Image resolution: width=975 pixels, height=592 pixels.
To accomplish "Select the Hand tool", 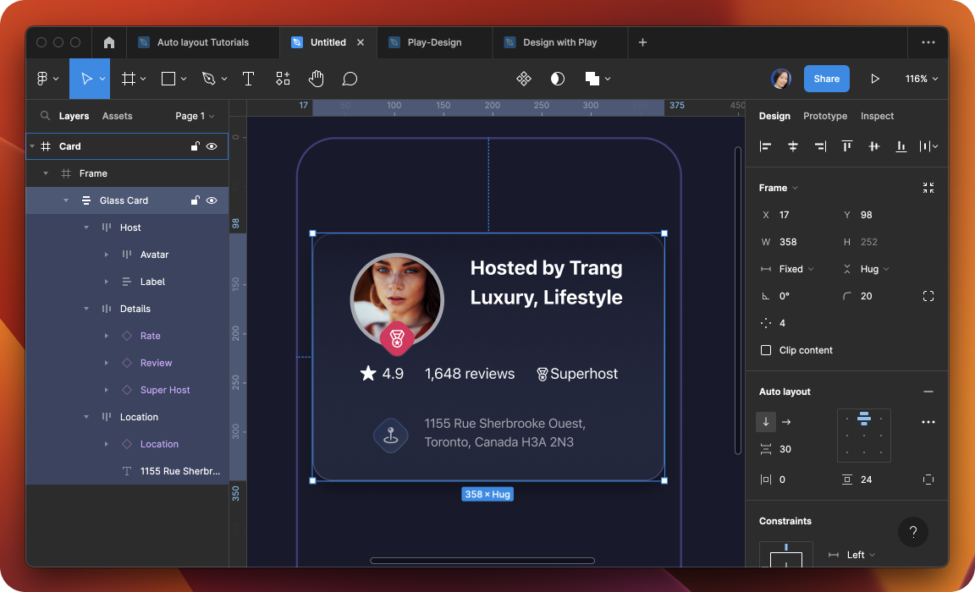I will click(x=316, y=79).
